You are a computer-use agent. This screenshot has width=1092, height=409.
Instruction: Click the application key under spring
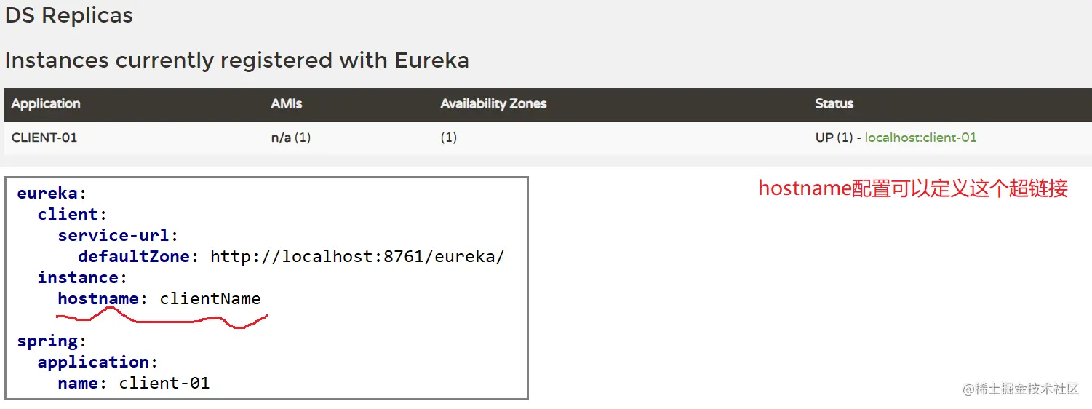point(93,362)
